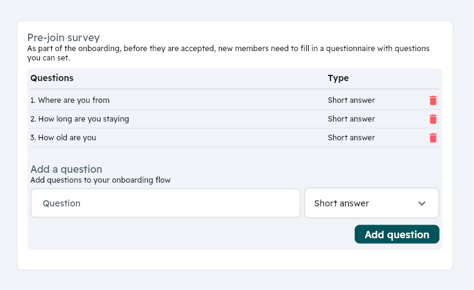The height and width of the screenshot is (290, 474).
Task: Select question 2 'How long are you staying'
Action: [x=79, y=119]
